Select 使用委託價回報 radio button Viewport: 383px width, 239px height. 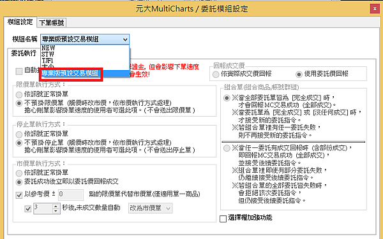tap(299, 74)
